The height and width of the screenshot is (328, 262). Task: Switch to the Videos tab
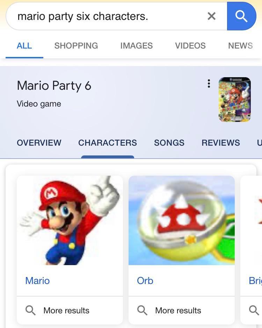190,46
